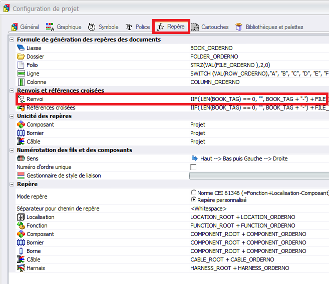The image size is (329, 284).
Task: Edit the Folio formula STRZ(VAL(FILE_ORDERNO),2,0)
Action: pos(230,65)
